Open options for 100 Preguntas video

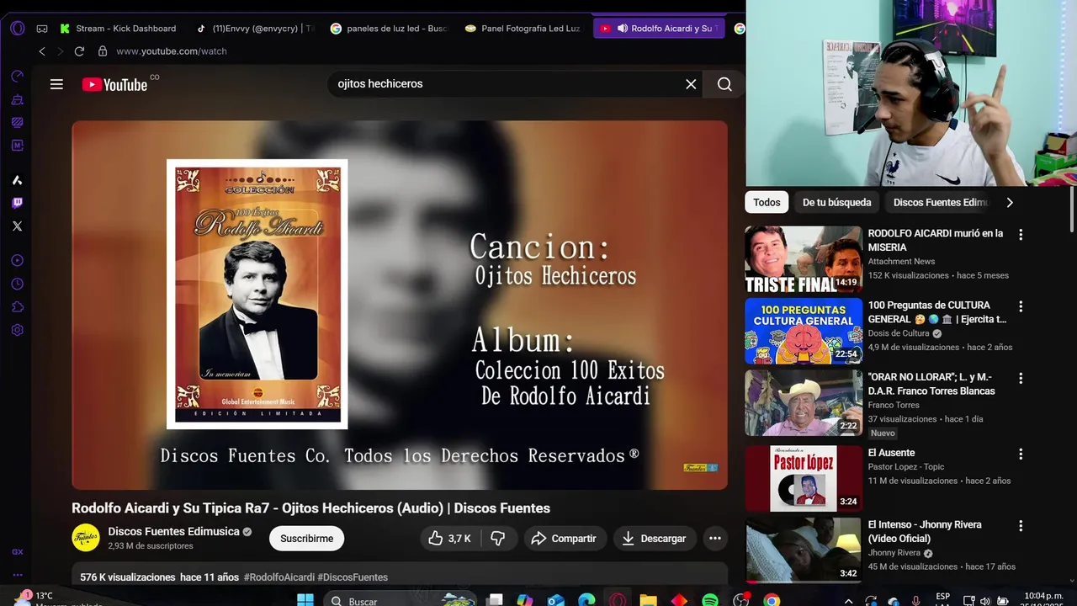click(1021, 306)
